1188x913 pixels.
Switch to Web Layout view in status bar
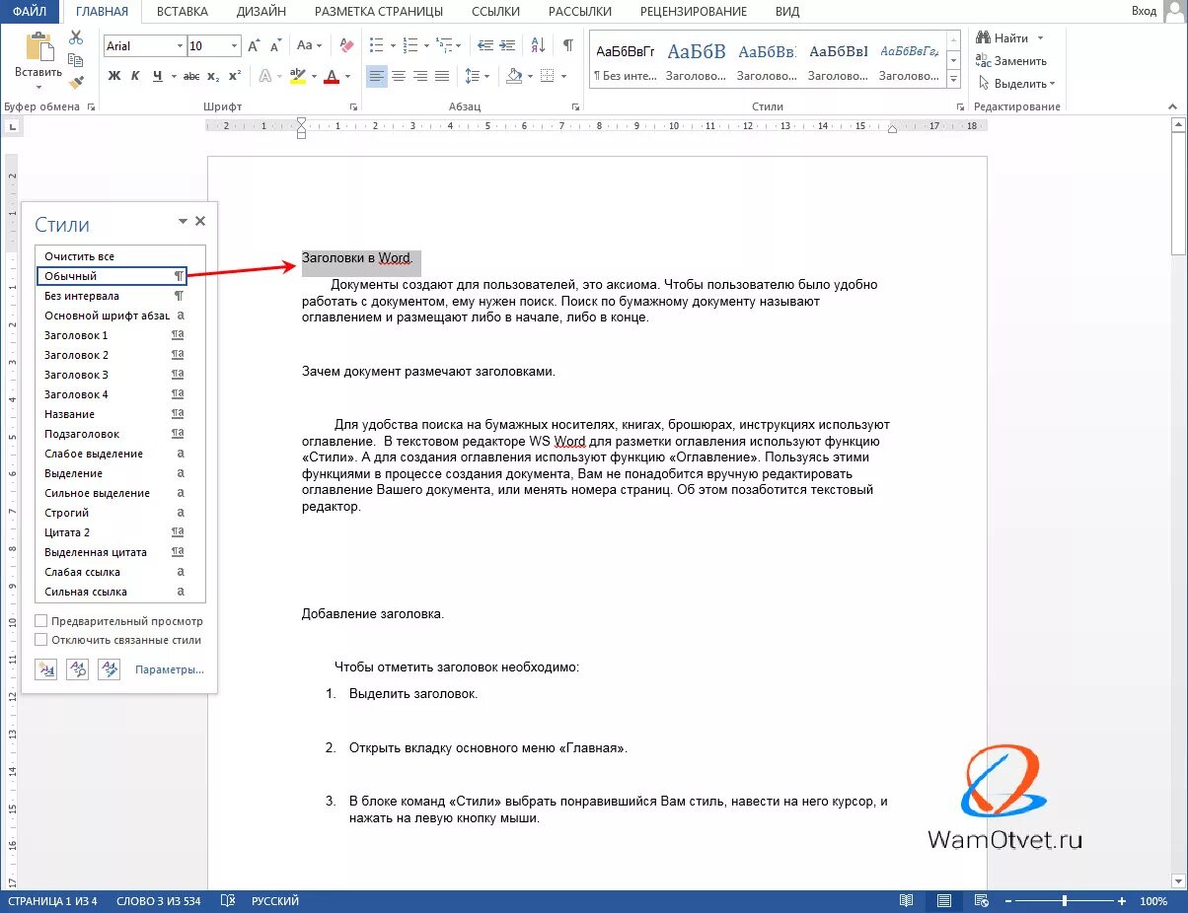(x=981, y=901)
